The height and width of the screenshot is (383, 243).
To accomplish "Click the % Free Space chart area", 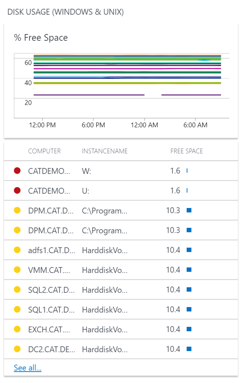I will (x=122, y=84).
